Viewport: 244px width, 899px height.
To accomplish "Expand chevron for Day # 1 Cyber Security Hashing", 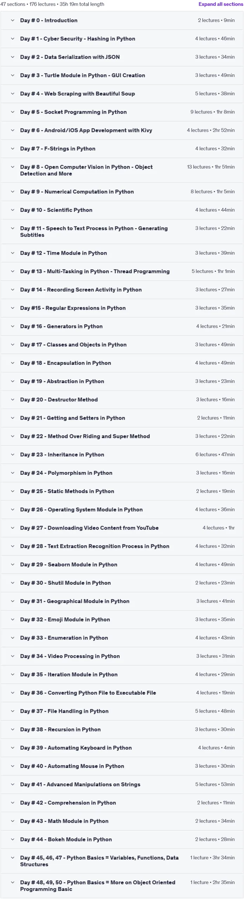I will coord(13,39).
